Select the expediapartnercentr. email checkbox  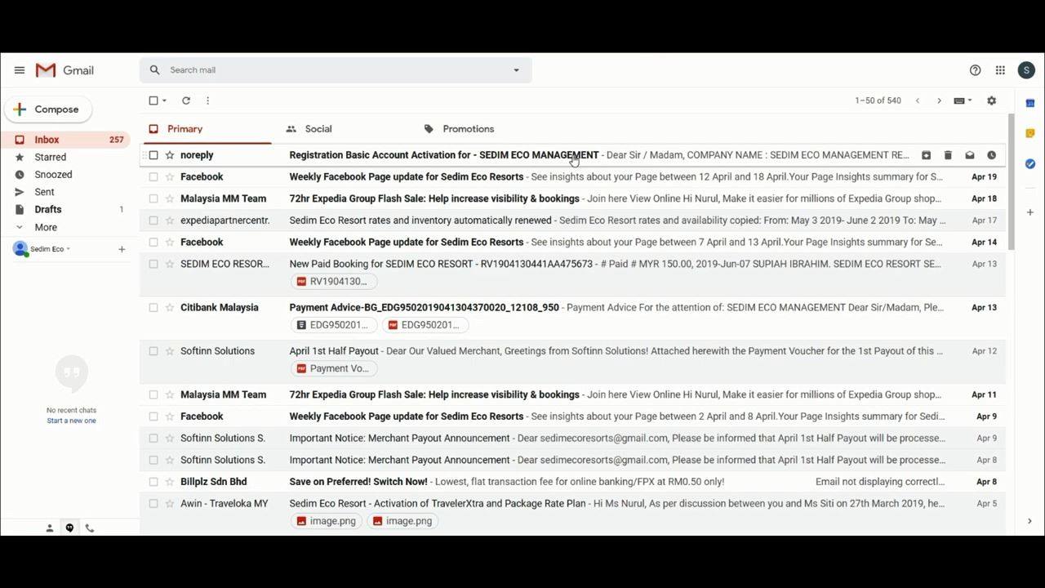coord(153,220)
